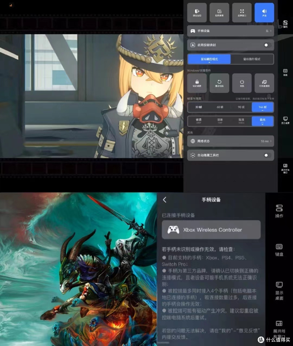Open the sound (声音) settings icon

pos(264,12)
